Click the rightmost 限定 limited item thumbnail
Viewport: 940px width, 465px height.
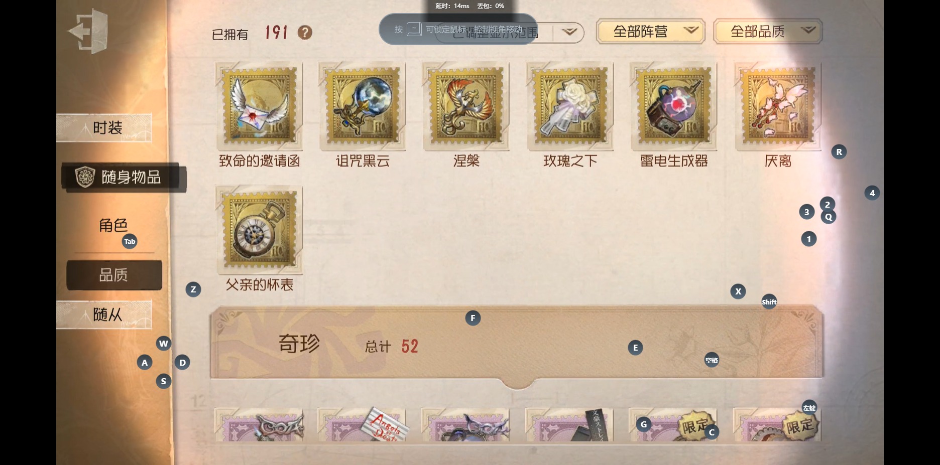click(777, 424)
